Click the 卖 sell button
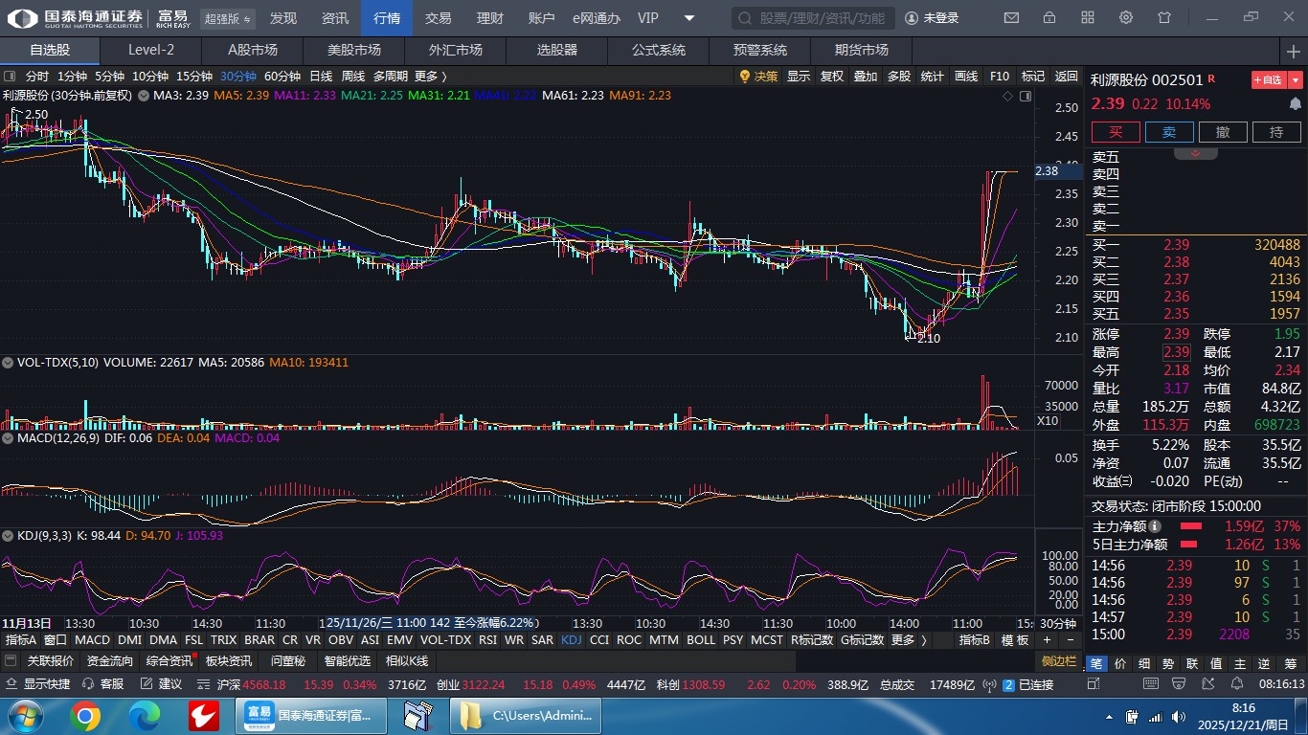 (1169, 132)
